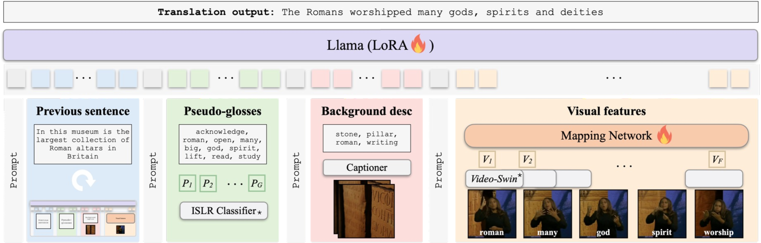Image resolution: width=761 pixels, height=243 pixels.
Task: Click the PG pseudo-gloss box
Action: coord(257,184)
